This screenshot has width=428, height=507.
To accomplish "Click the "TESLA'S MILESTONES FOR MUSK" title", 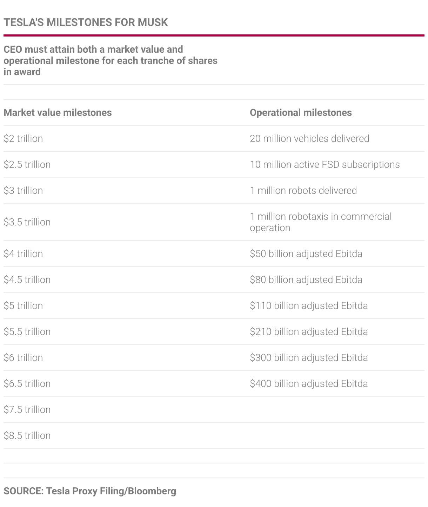I will pyautogui.click(x=86, y=22).
